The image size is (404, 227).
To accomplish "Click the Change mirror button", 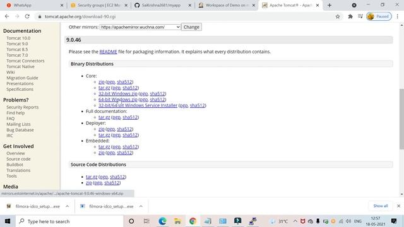I will (x=191, y=27).
